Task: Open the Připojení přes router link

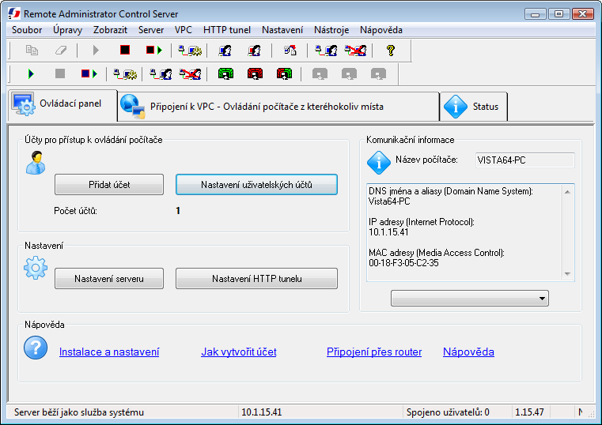Action: [x=374, y=352]
